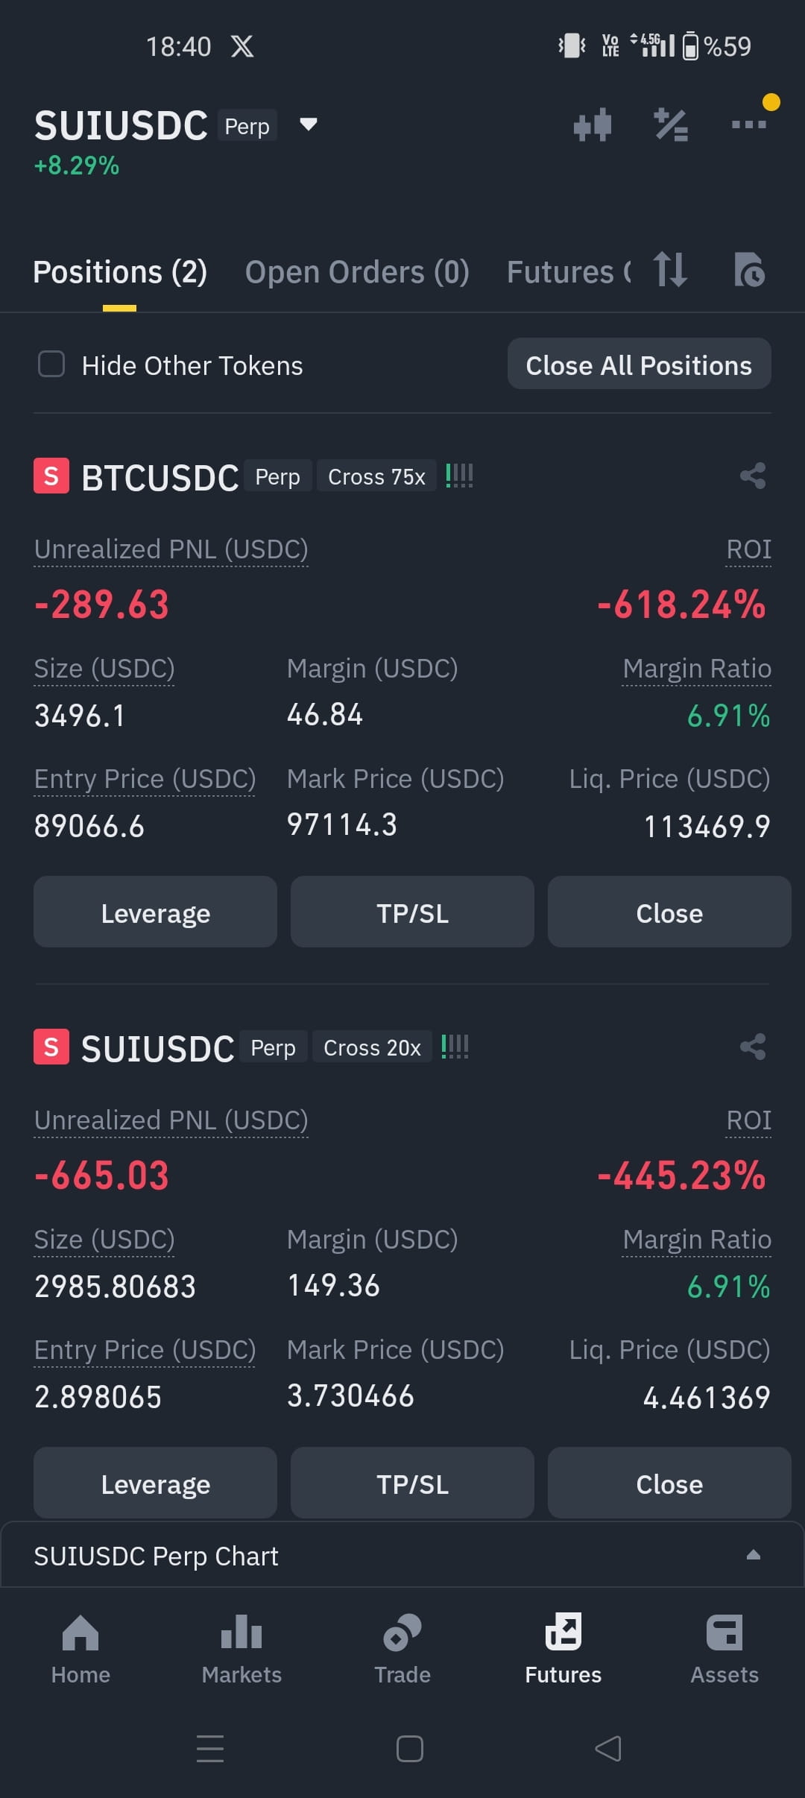Adjust Leverage on the SUIUSDC position
The height and width of the screenshot is (1798, 805).
pyautogui.click(x=155, y=1483)
